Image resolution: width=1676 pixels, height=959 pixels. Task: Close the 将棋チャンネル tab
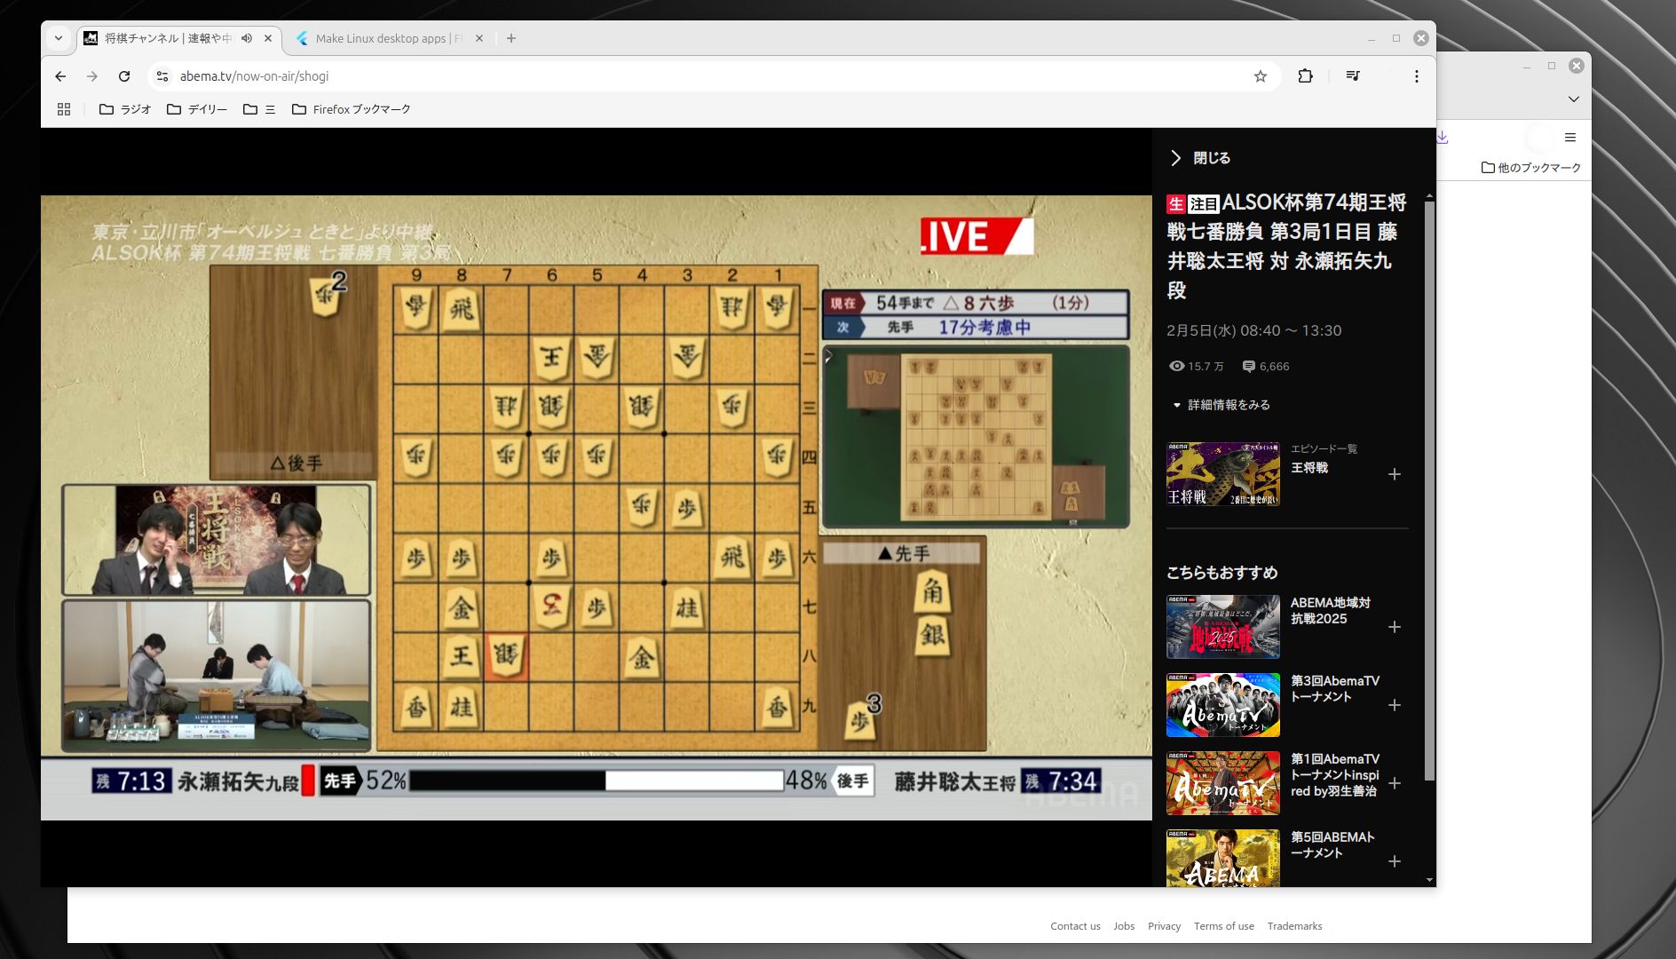pos(268,38)
